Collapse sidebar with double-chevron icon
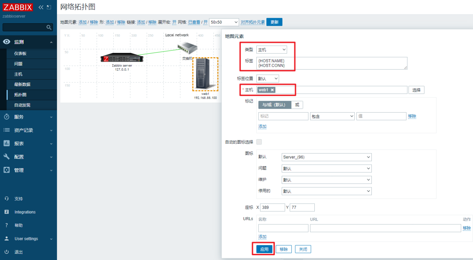 (41, 7)
